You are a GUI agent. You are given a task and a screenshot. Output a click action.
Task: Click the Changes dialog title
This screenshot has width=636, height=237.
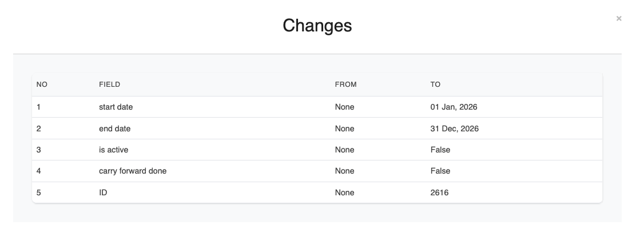click(x=317, y=26)
